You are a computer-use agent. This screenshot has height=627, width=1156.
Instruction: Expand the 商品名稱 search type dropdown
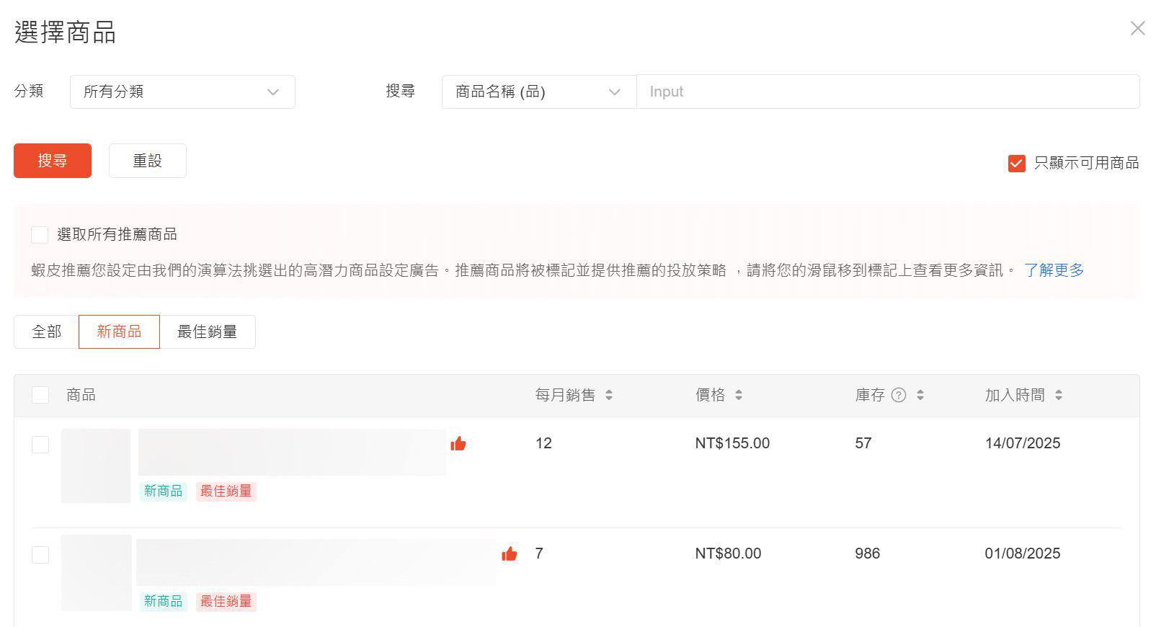point(538,92)
